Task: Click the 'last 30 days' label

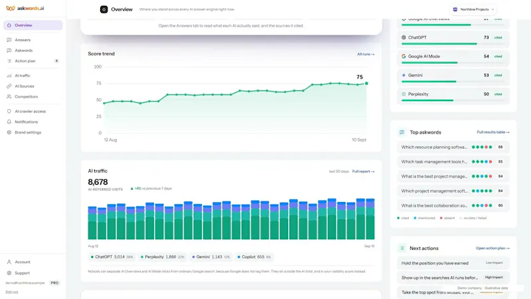Action: (339, 171)
